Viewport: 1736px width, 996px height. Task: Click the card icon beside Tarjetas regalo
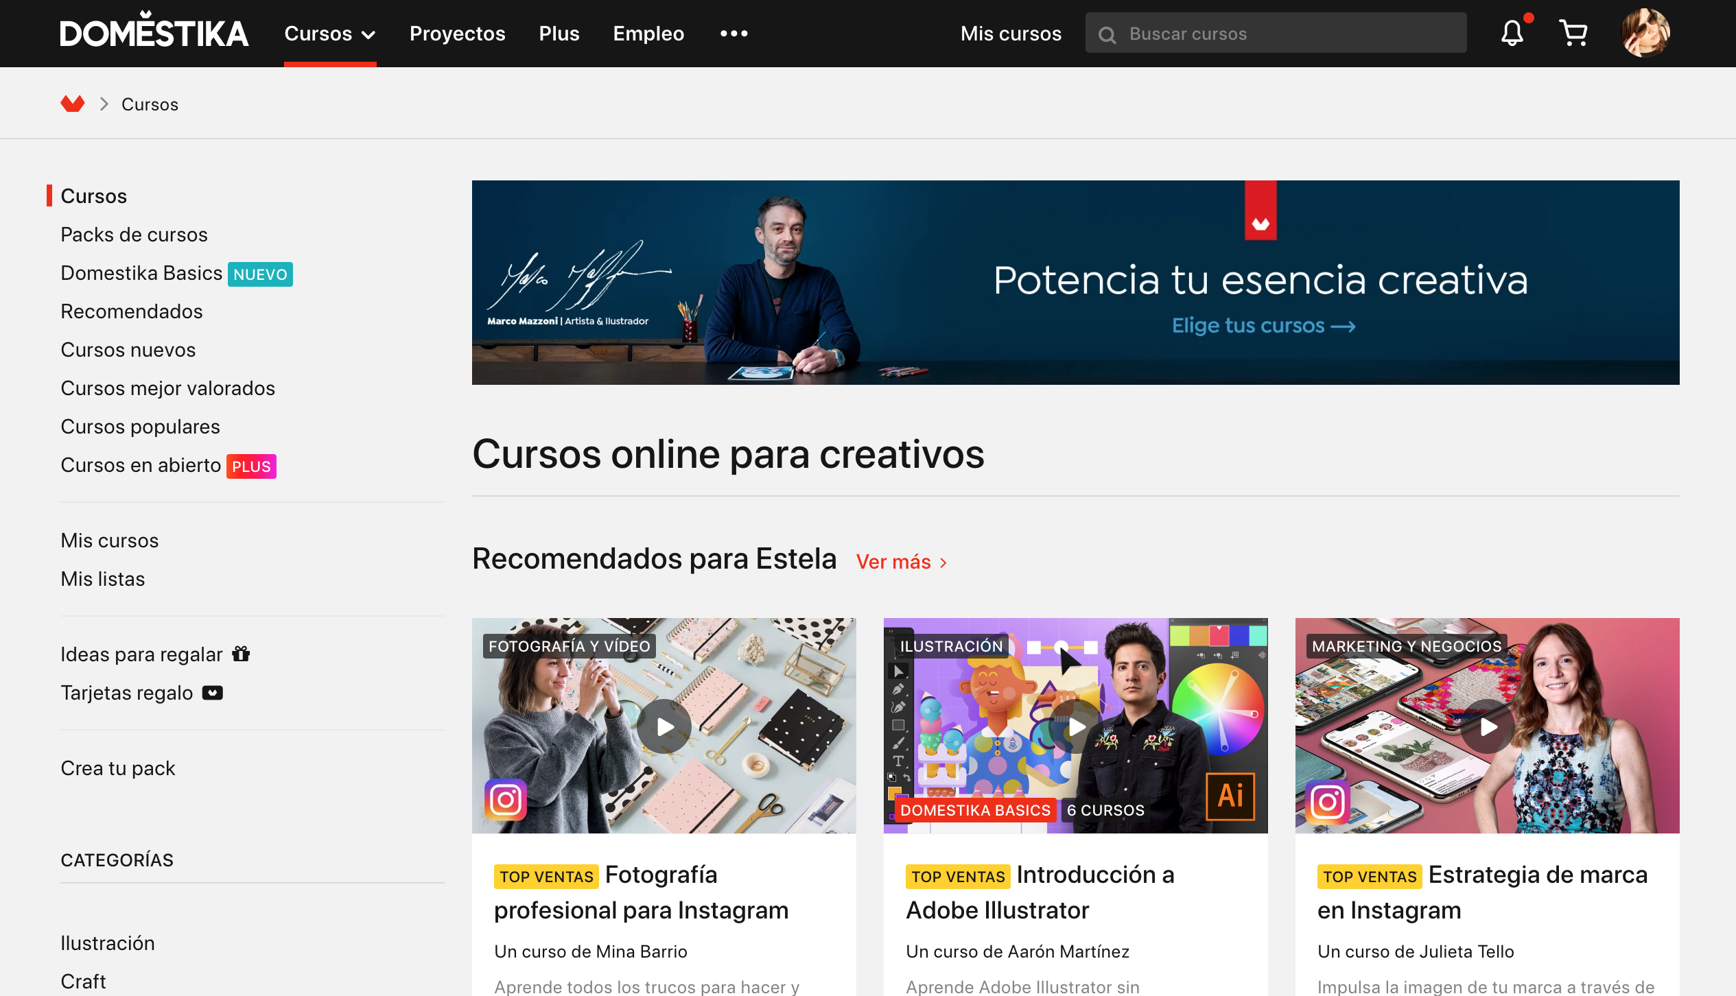(213, 693)
